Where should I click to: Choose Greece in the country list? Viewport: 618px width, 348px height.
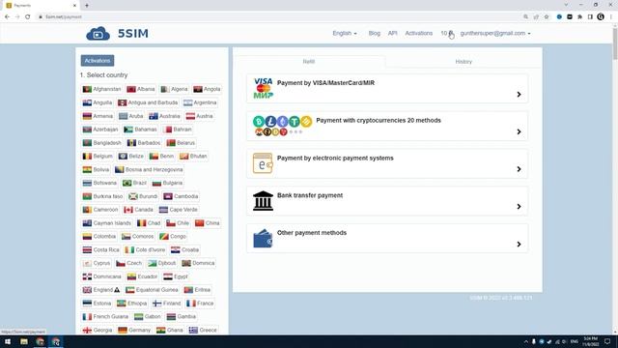click(x=203, y=330)
